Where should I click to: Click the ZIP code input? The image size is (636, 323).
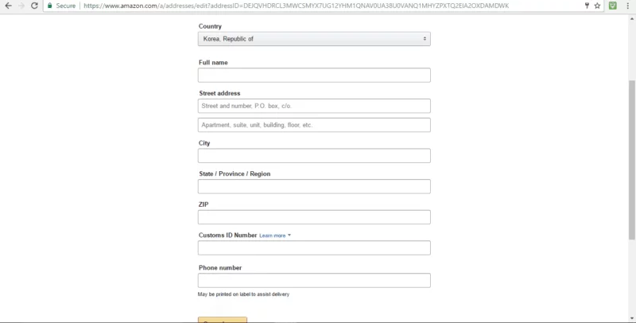314,217
